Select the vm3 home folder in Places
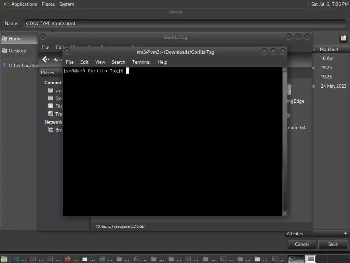 point(55,90)
